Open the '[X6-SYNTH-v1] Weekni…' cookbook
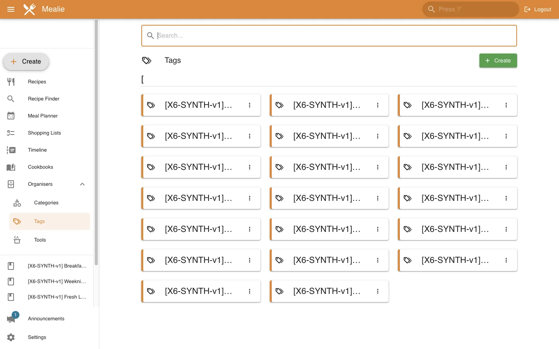The width and height of the screenshot is (559, 349). [47, 282]
